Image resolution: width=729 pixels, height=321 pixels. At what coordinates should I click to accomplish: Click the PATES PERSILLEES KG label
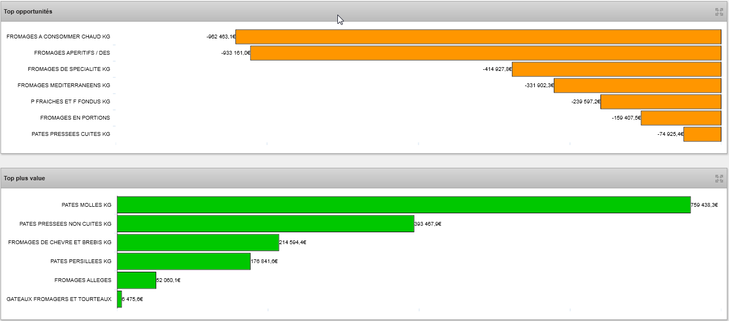(x=81, y=261)
